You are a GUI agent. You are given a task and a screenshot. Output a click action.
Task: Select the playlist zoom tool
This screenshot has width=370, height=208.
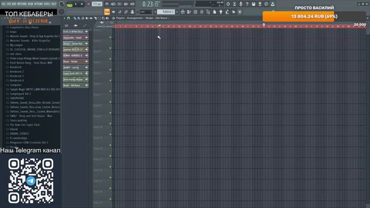pos(103,18)
